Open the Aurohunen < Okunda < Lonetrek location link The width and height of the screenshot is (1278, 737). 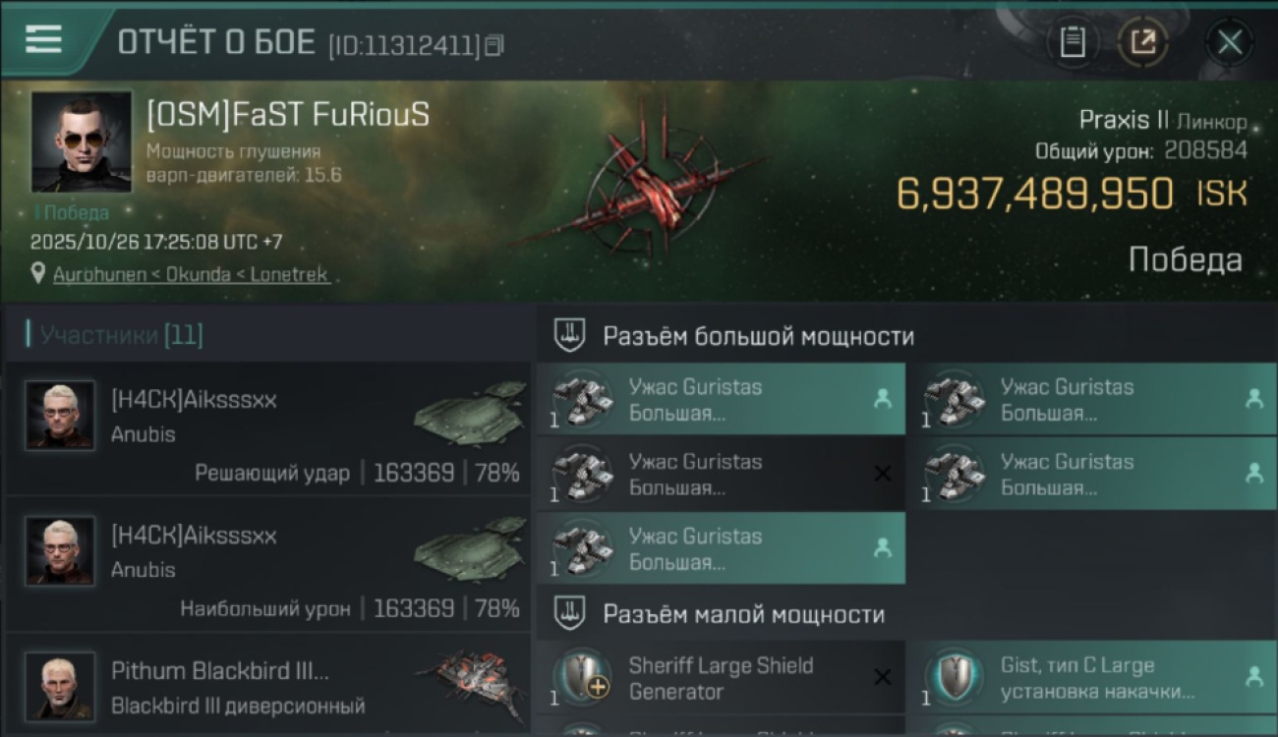191,275
